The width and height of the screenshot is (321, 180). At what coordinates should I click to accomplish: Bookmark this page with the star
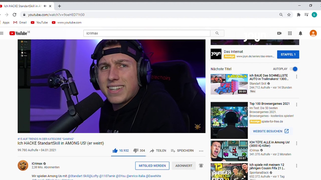pyautogui.click(x=289, y=15)
